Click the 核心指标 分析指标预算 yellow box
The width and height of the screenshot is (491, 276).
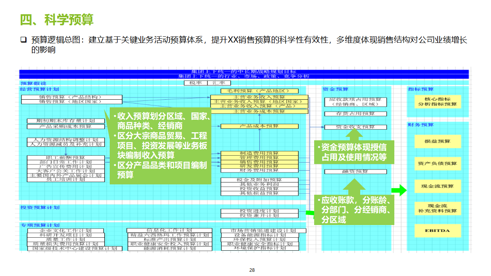tap(438, 102)
